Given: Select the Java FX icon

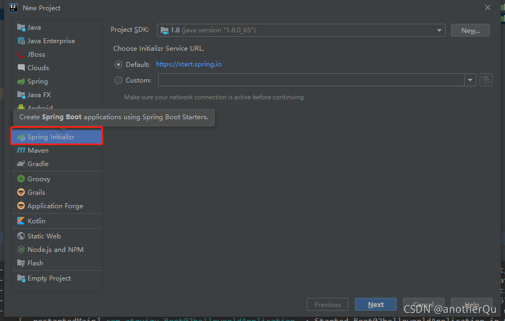Looking at the screenshot, I should point(21,94).
